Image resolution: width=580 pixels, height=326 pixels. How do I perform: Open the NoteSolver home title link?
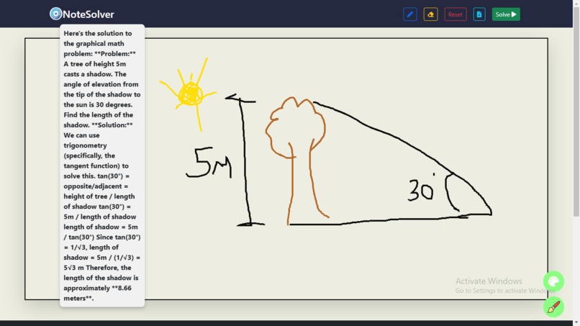[x=88, y=14]
